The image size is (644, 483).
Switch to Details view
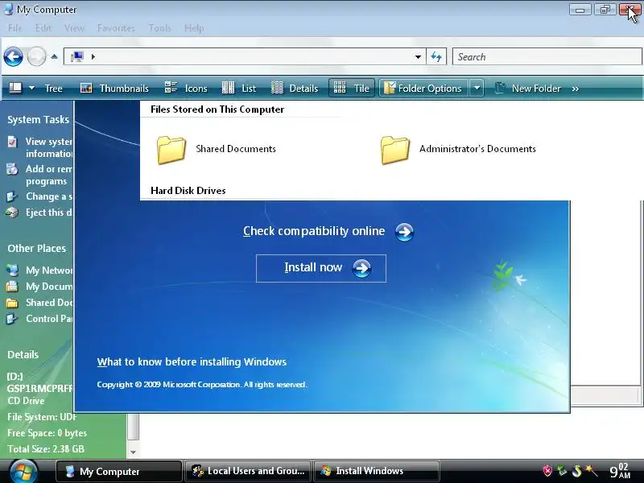[x=295, y=89]
